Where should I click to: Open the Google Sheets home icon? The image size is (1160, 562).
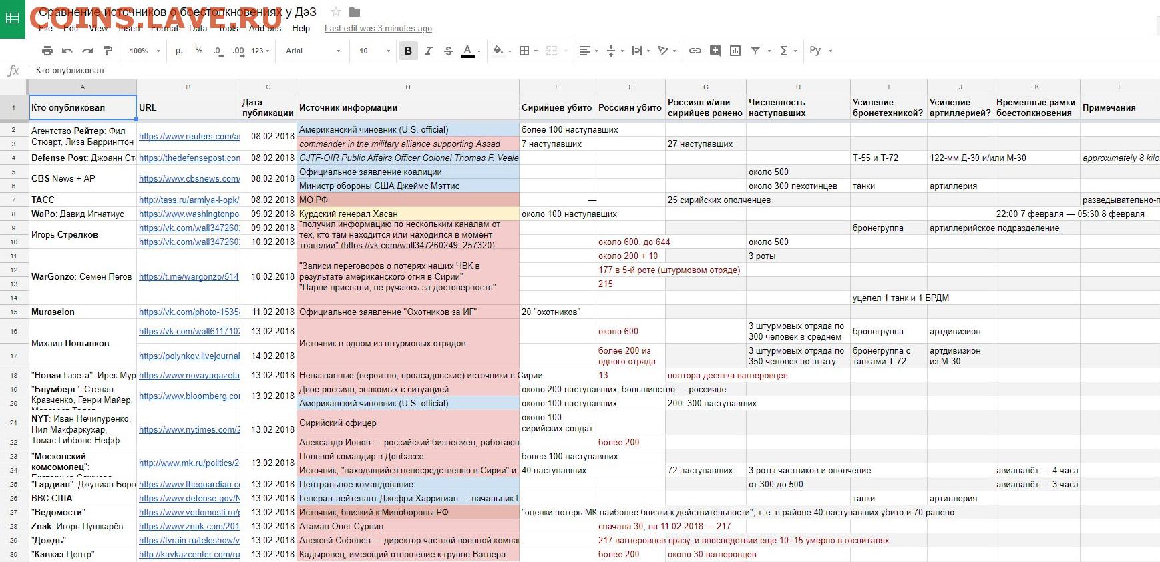point(12,19)
